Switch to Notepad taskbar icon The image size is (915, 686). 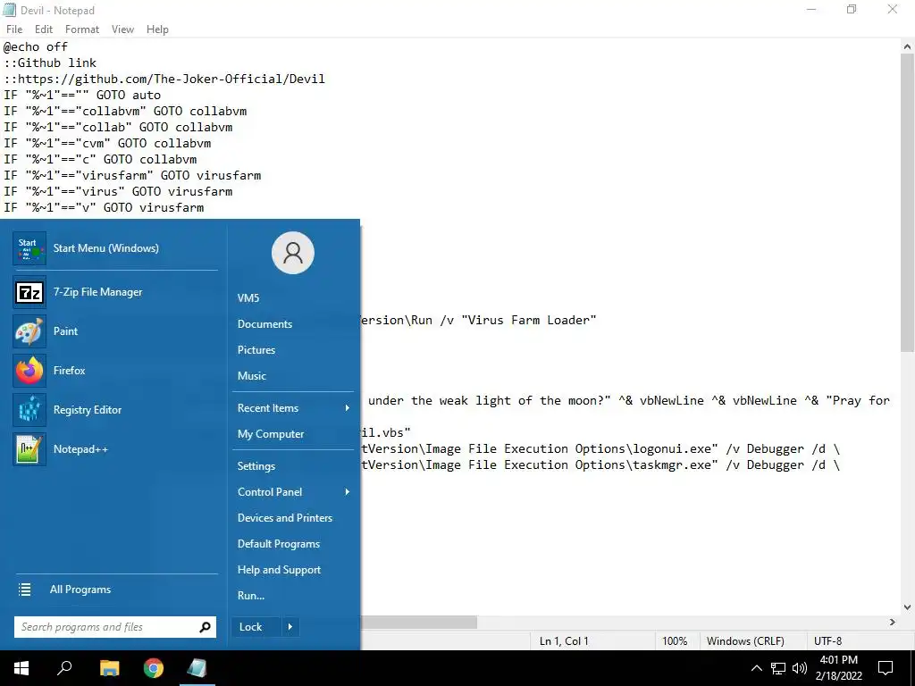(x=197, y=668)
